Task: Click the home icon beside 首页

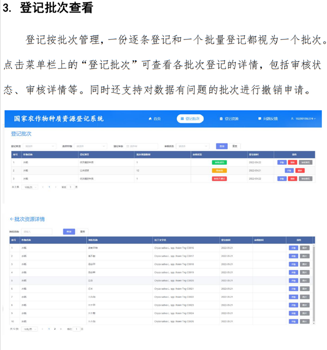Action: tap(150, 118)
